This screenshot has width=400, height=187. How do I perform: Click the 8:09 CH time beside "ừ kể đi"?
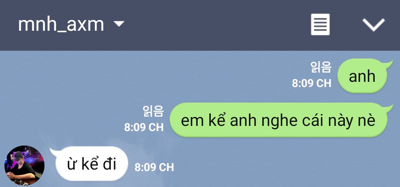click(154, 167)
